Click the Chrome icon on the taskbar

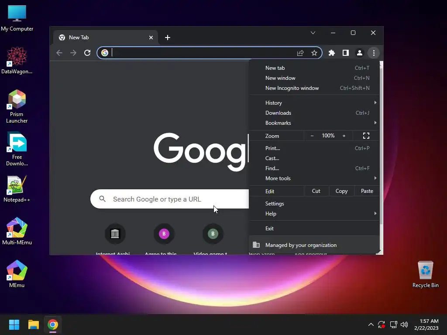53,325
